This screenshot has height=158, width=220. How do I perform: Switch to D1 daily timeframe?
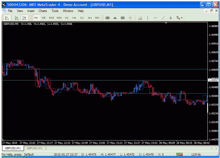[82, 18]
